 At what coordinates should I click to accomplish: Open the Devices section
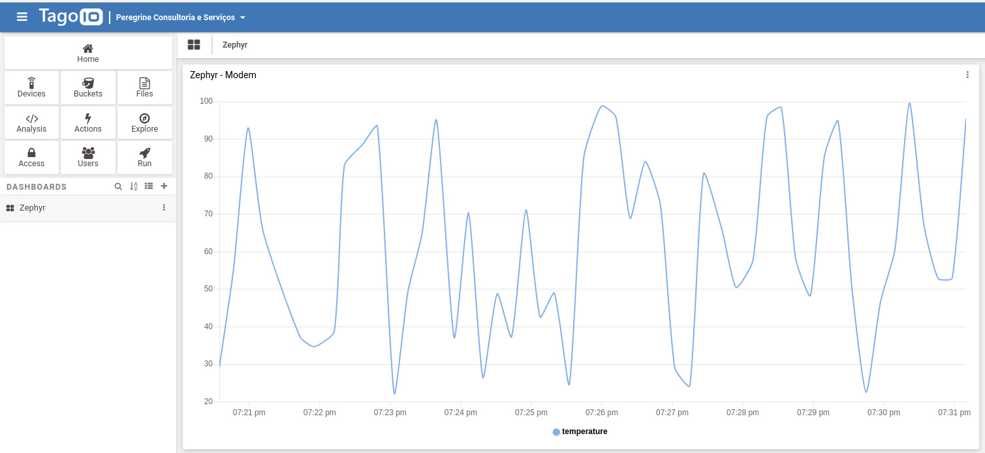point(31,88)
